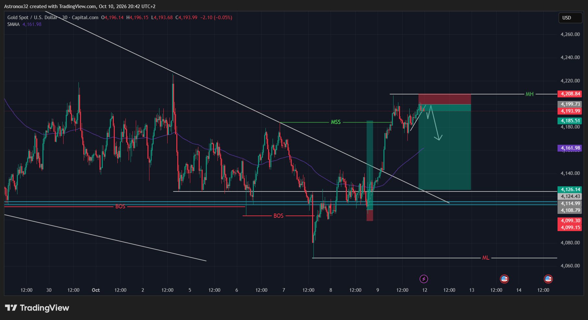Click the 4,124.43 price label
Screen dimensions: 588x320
(x=570, y=196)
